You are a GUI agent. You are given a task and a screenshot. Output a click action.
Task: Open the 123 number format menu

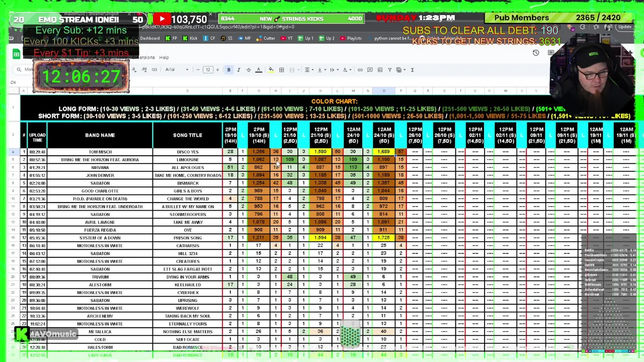pyautogui.click(x=154, y=70)
